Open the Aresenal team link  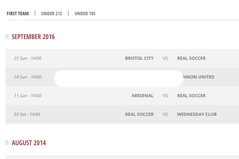click(142, 96)
